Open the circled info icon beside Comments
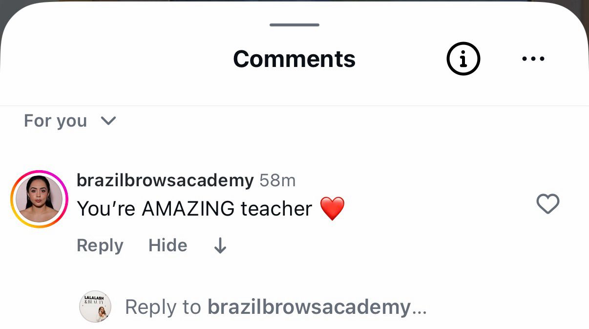The width and height of the screenshot is (589, 329). (463, 59)
